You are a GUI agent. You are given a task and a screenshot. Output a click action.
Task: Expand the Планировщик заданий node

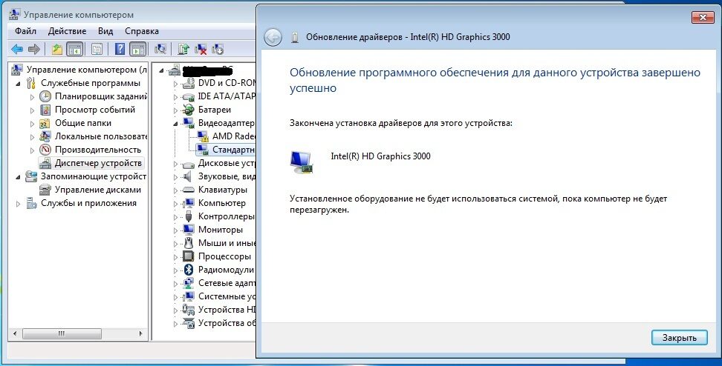pyautogui.click(x=32, y=96)
